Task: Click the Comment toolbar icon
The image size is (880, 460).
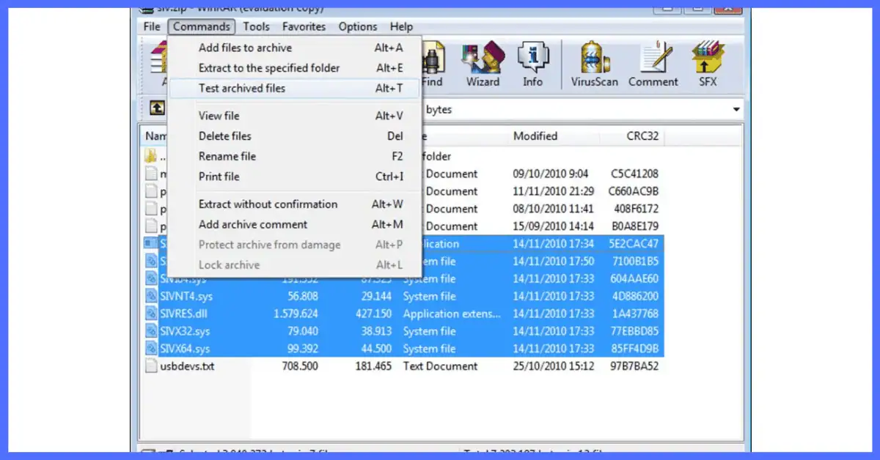Action: click(653, 64)
